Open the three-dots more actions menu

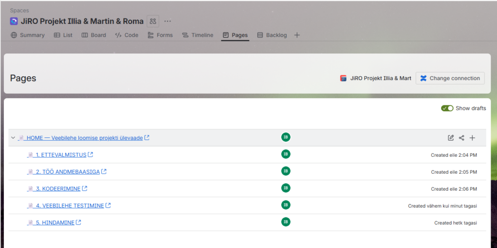167,21
